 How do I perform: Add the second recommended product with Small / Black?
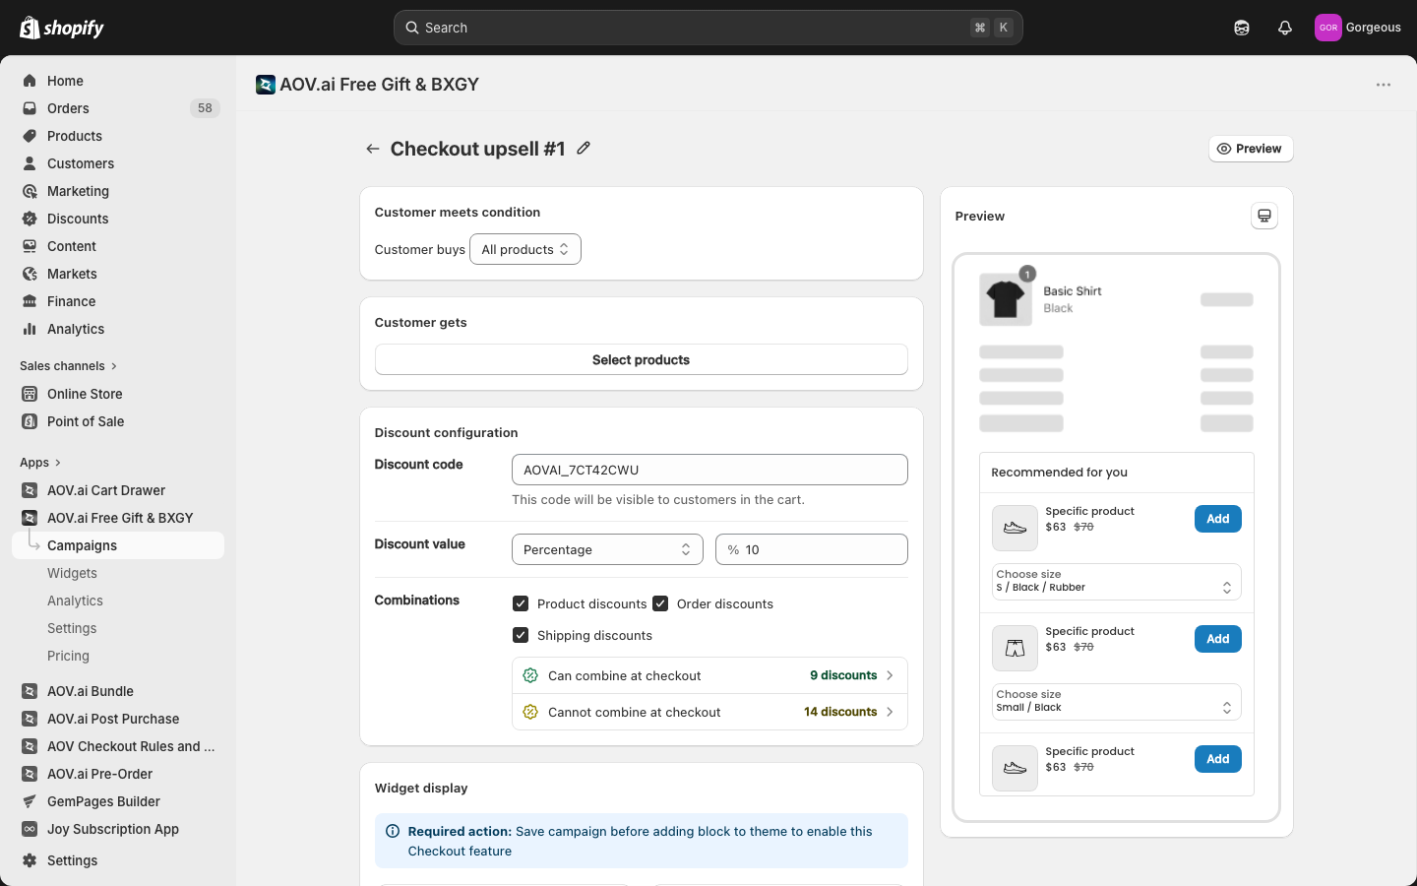point(1218,639)
